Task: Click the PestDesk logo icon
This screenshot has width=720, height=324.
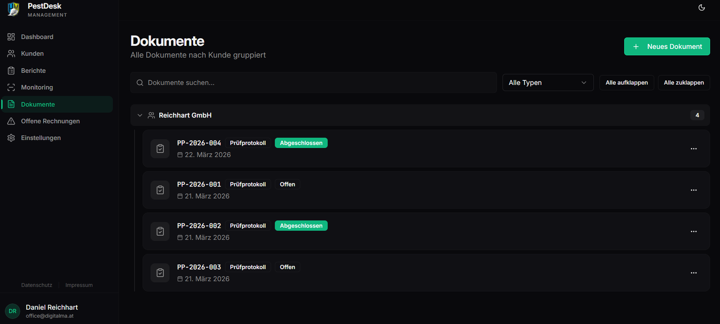Action: tap(13, 9)
